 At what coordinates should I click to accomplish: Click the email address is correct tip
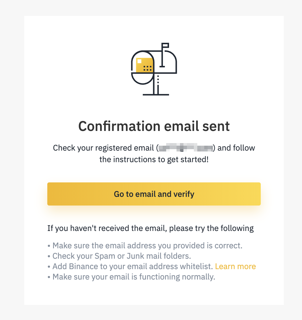click(x=145, y=245)
